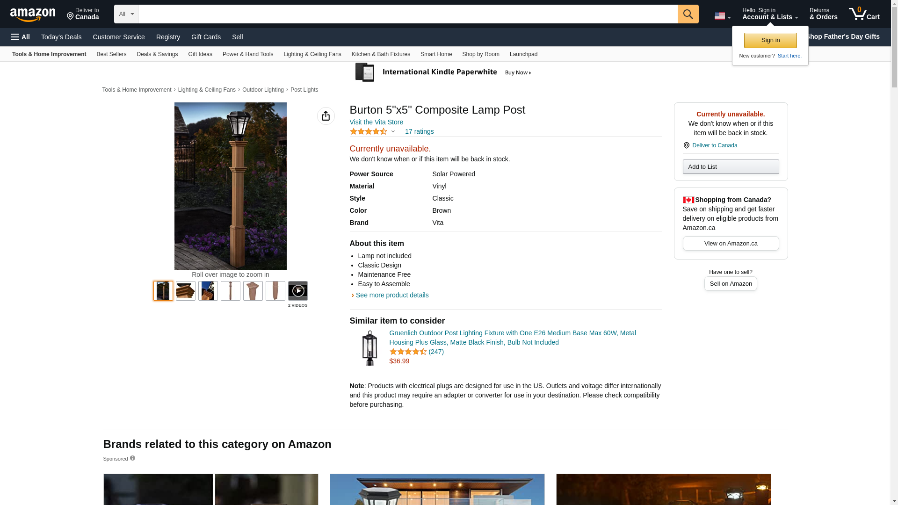Select the second product image thumbnail
898x505 pixels.
click(x=186, y=291)
